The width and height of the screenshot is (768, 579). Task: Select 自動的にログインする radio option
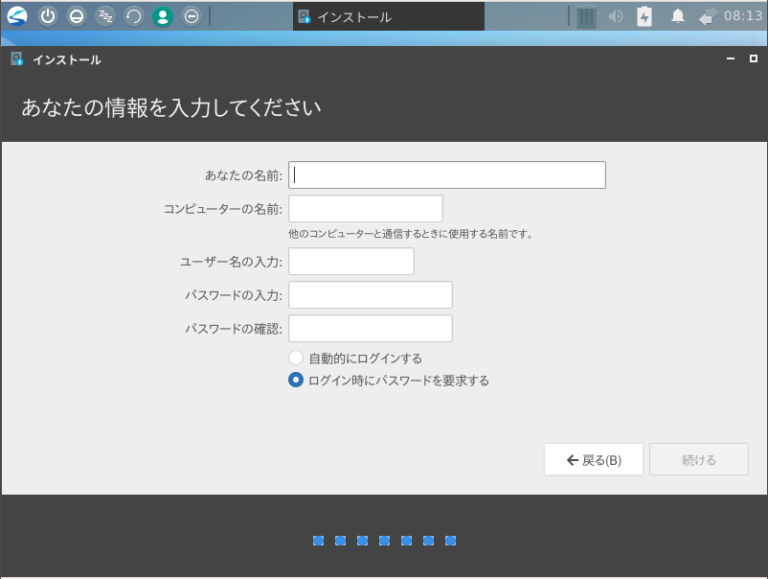[355, 359]
